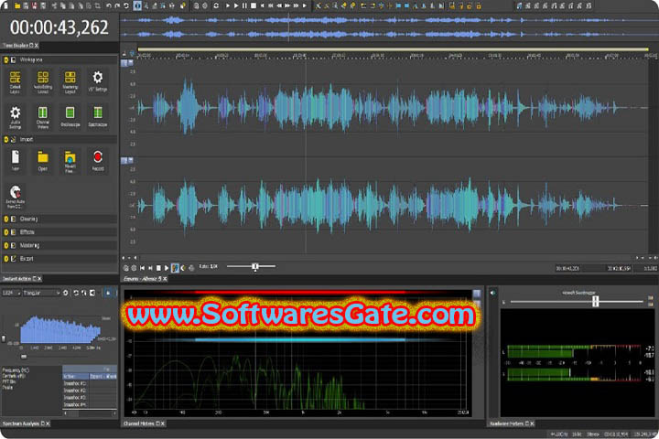Open Spectrum Analysis settings gear

[66, 293]
